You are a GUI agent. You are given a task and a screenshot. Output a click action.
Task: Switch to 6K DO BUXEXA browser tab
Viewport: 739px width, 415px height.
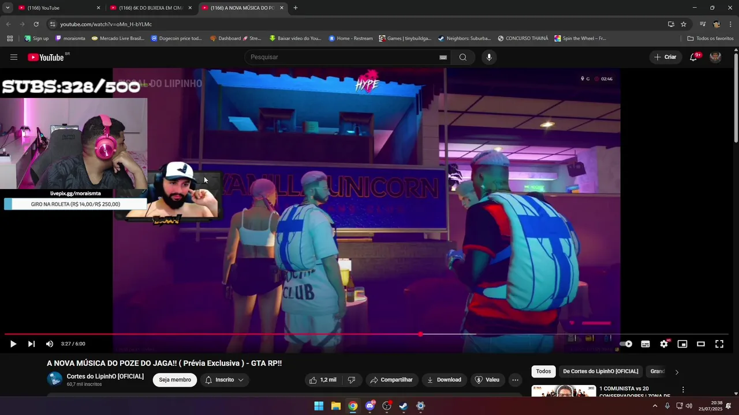click(150, 8)
